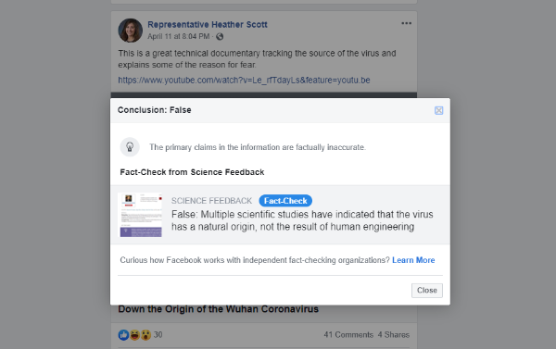
Task: Close the fact-check dialog with X icon
Action: coord(438,110)
